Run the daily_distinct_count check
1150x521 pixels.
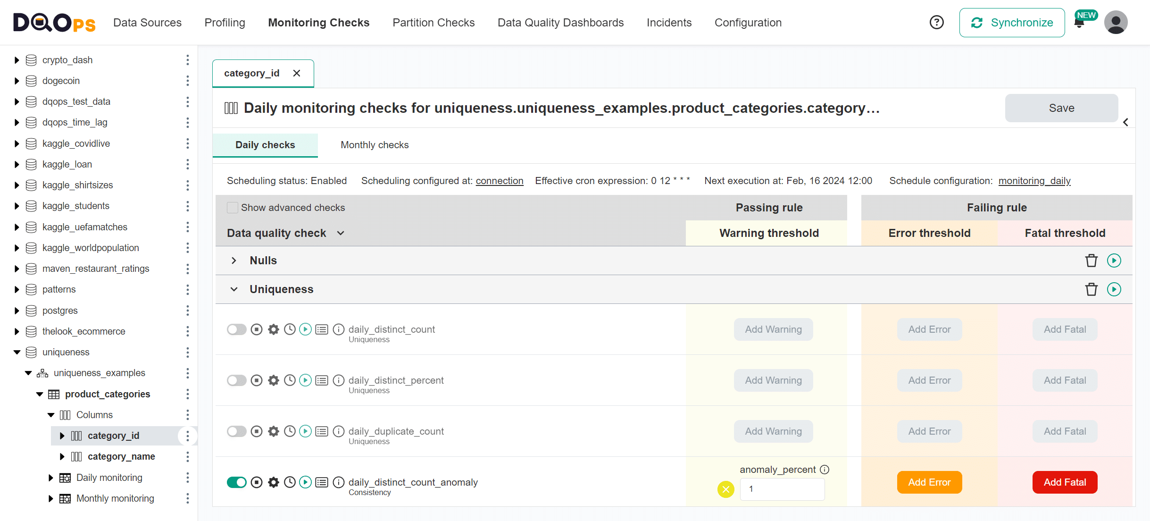point(305,329)
